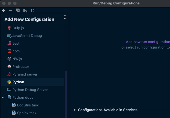
Task: Click the Python Debug Server icon
Action: (x=9, y=90)
